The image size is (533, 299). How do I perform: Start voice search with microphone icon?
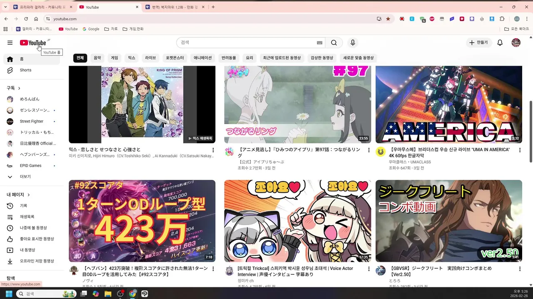[x=353, y=43]
